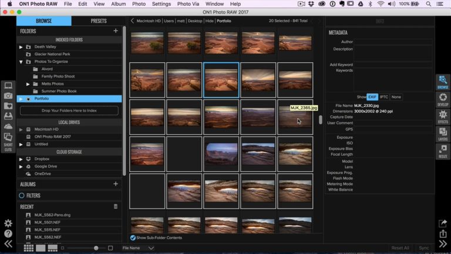This screenshot has height=254, width=451.
Task: Add a new folder with plus button
Action: (x=116, y=31)
